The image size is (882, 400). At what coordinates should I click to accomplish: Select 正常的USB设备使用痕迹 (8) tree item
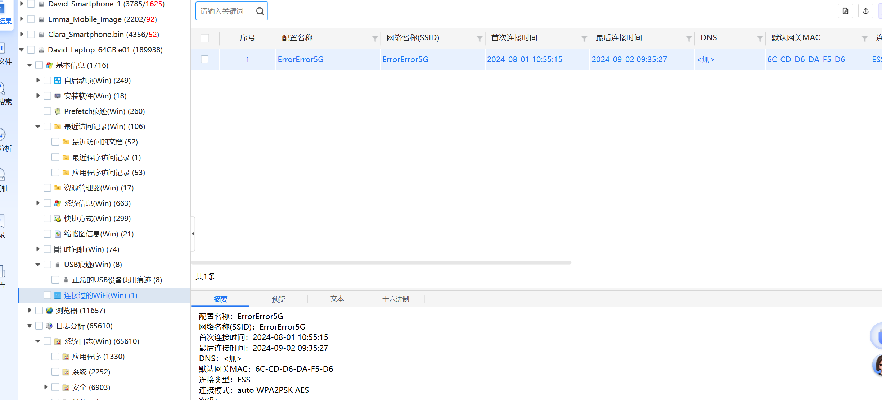117,280
